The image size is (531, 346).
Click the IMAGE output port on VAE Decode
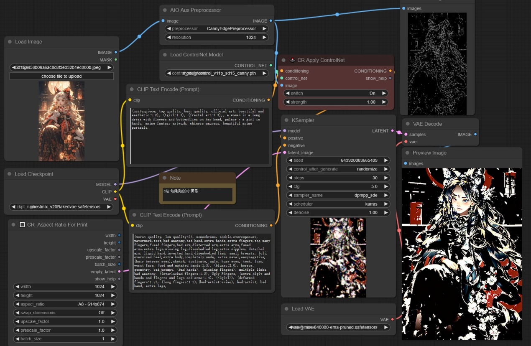(475, 135)
